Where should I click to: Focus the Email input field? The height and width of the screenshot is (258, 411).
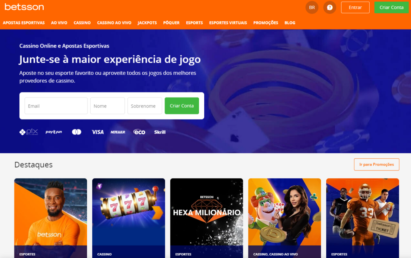tap(56, 106)
